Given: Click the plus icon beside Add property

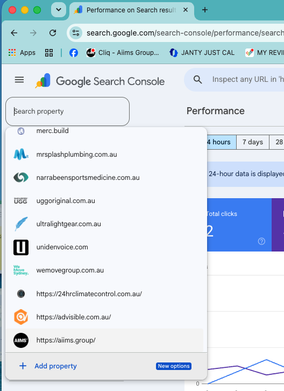Looking at the screenshot, I should tap(23, 366).
